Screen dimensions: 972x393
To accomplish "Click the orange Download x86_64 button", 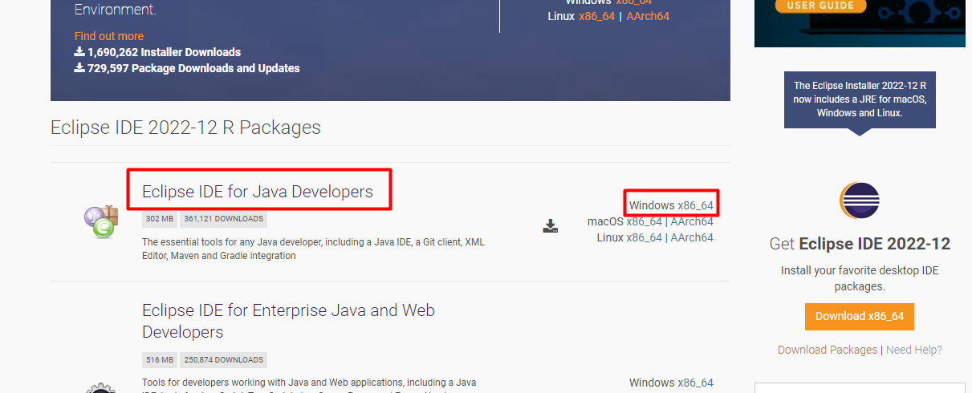I will click(860, 316).
